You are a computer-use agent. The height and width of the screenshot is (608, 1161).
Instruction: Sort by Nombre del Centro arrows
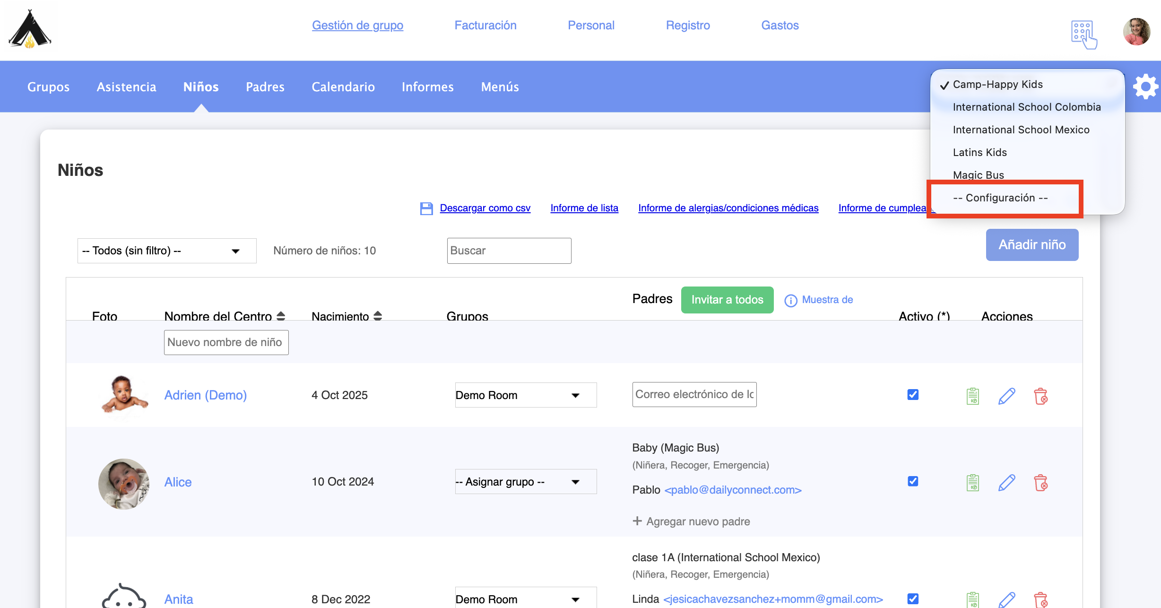coord(281,315)
